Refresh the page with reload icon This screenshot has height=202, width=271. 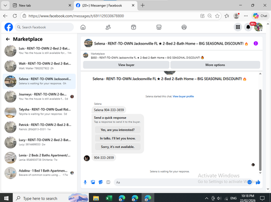(15, 16)
